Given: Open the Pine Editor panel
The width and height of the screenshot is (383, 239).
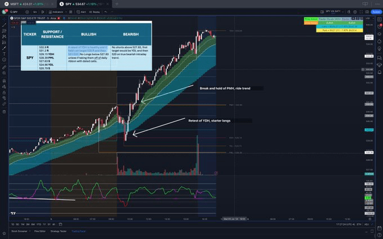Looking at the screenshot, I should 39,231.
